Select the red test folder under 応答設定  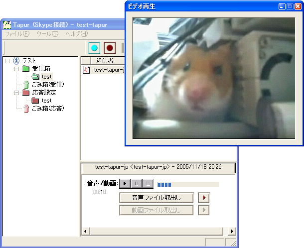46,101
